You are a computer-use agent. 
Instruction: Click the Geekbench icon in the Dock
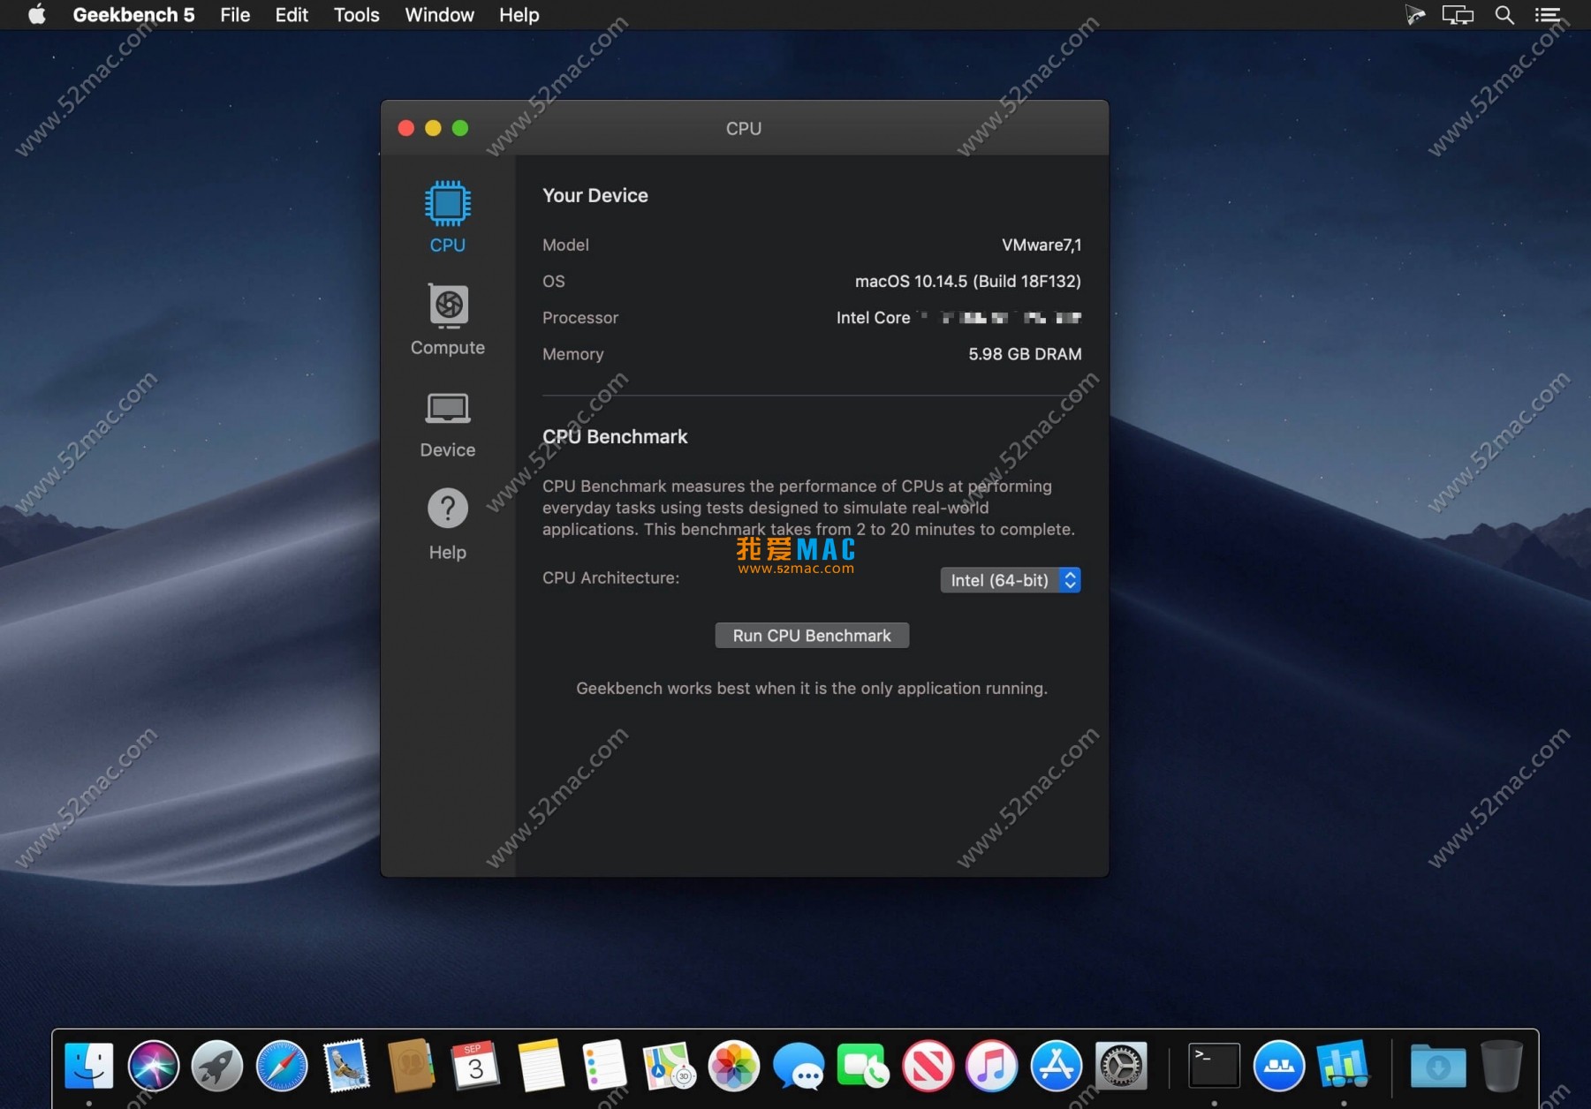(x=1345, y=1066)
